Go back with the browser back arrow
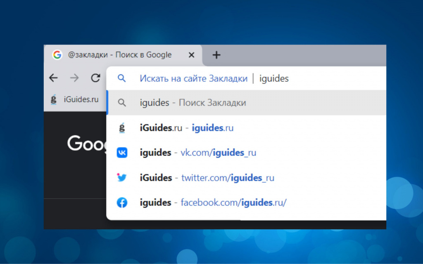This screenshot has height=264, width=423. (53, 78)
